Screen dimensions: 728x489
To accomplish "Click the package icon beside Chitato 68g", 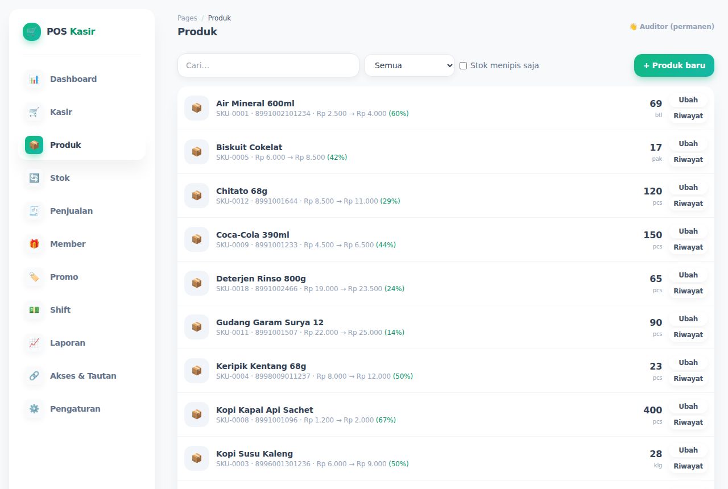I will (197, 196).
